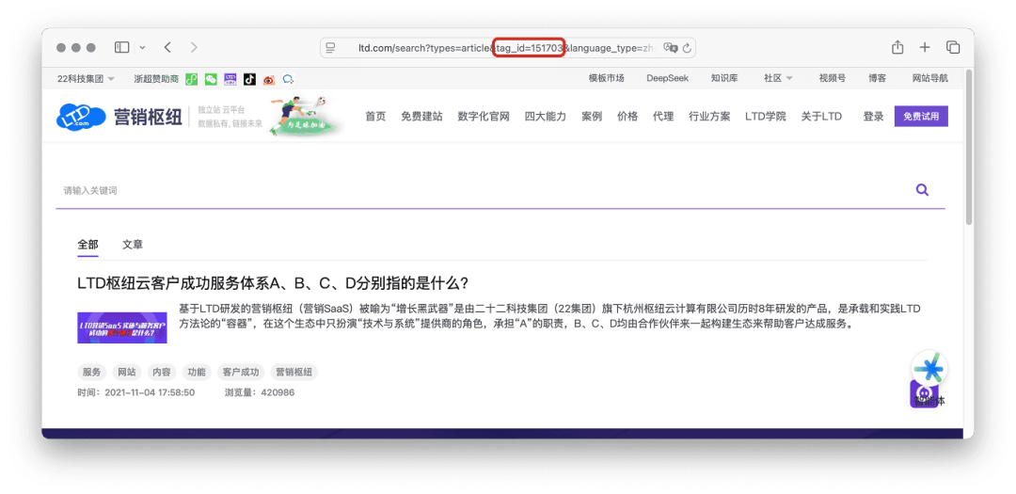Click the 时间: 2021-11-04 17:58:50 text
The image size is (1016, 494).
pyautogui.click(x=135, y=392)
